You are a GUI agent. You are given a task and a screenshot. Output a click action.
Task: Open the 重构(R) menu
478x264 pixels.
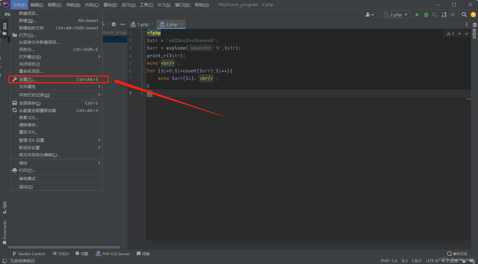click(x=110, y=5)
